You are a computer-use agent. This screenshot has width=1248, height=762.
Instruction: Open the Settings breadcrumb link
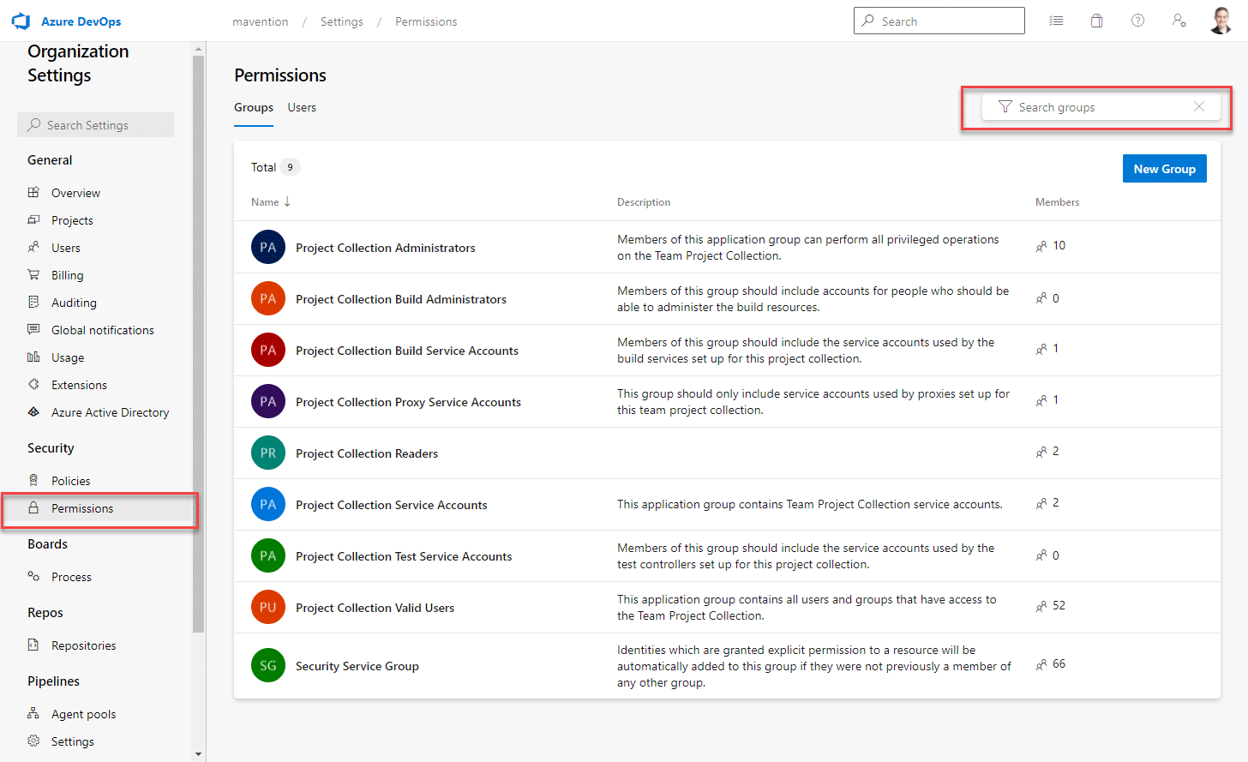[x=342, y=21]
